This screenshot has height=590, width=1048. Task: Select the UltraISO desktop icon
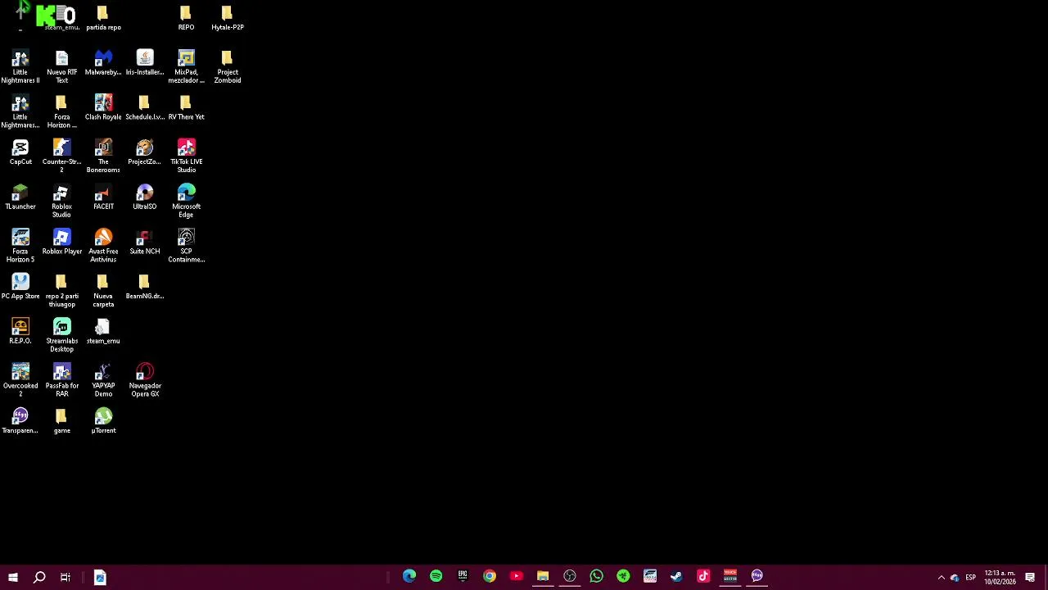[x=145, y=197]
